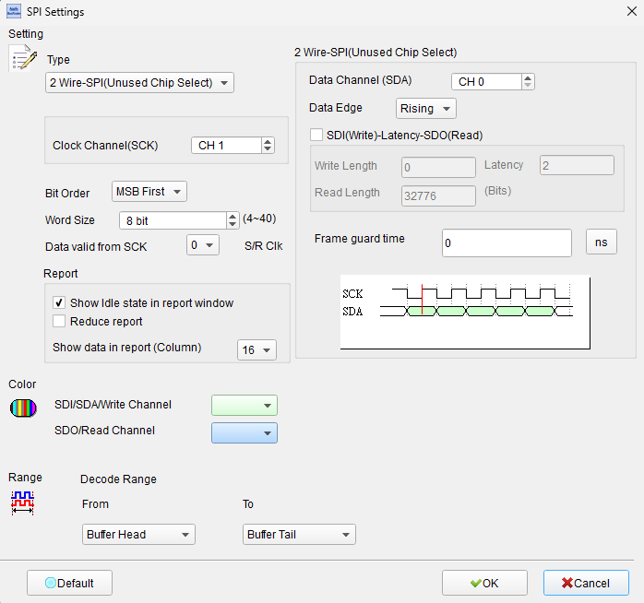Viewport: 644px width, 603px height.
Task: Click the Clock Channel CH 1 field
Action: tap(226, 146)
